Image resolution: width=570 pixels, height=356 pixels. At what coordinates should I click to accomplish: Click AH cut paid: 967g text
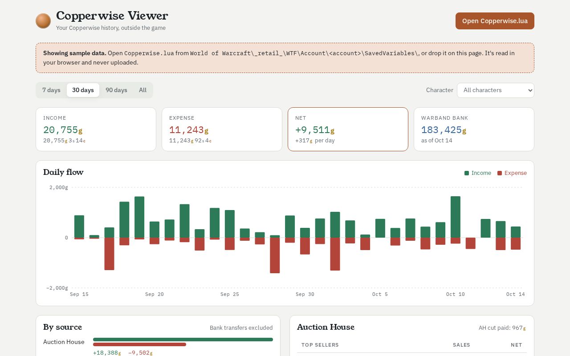[502, 328]
